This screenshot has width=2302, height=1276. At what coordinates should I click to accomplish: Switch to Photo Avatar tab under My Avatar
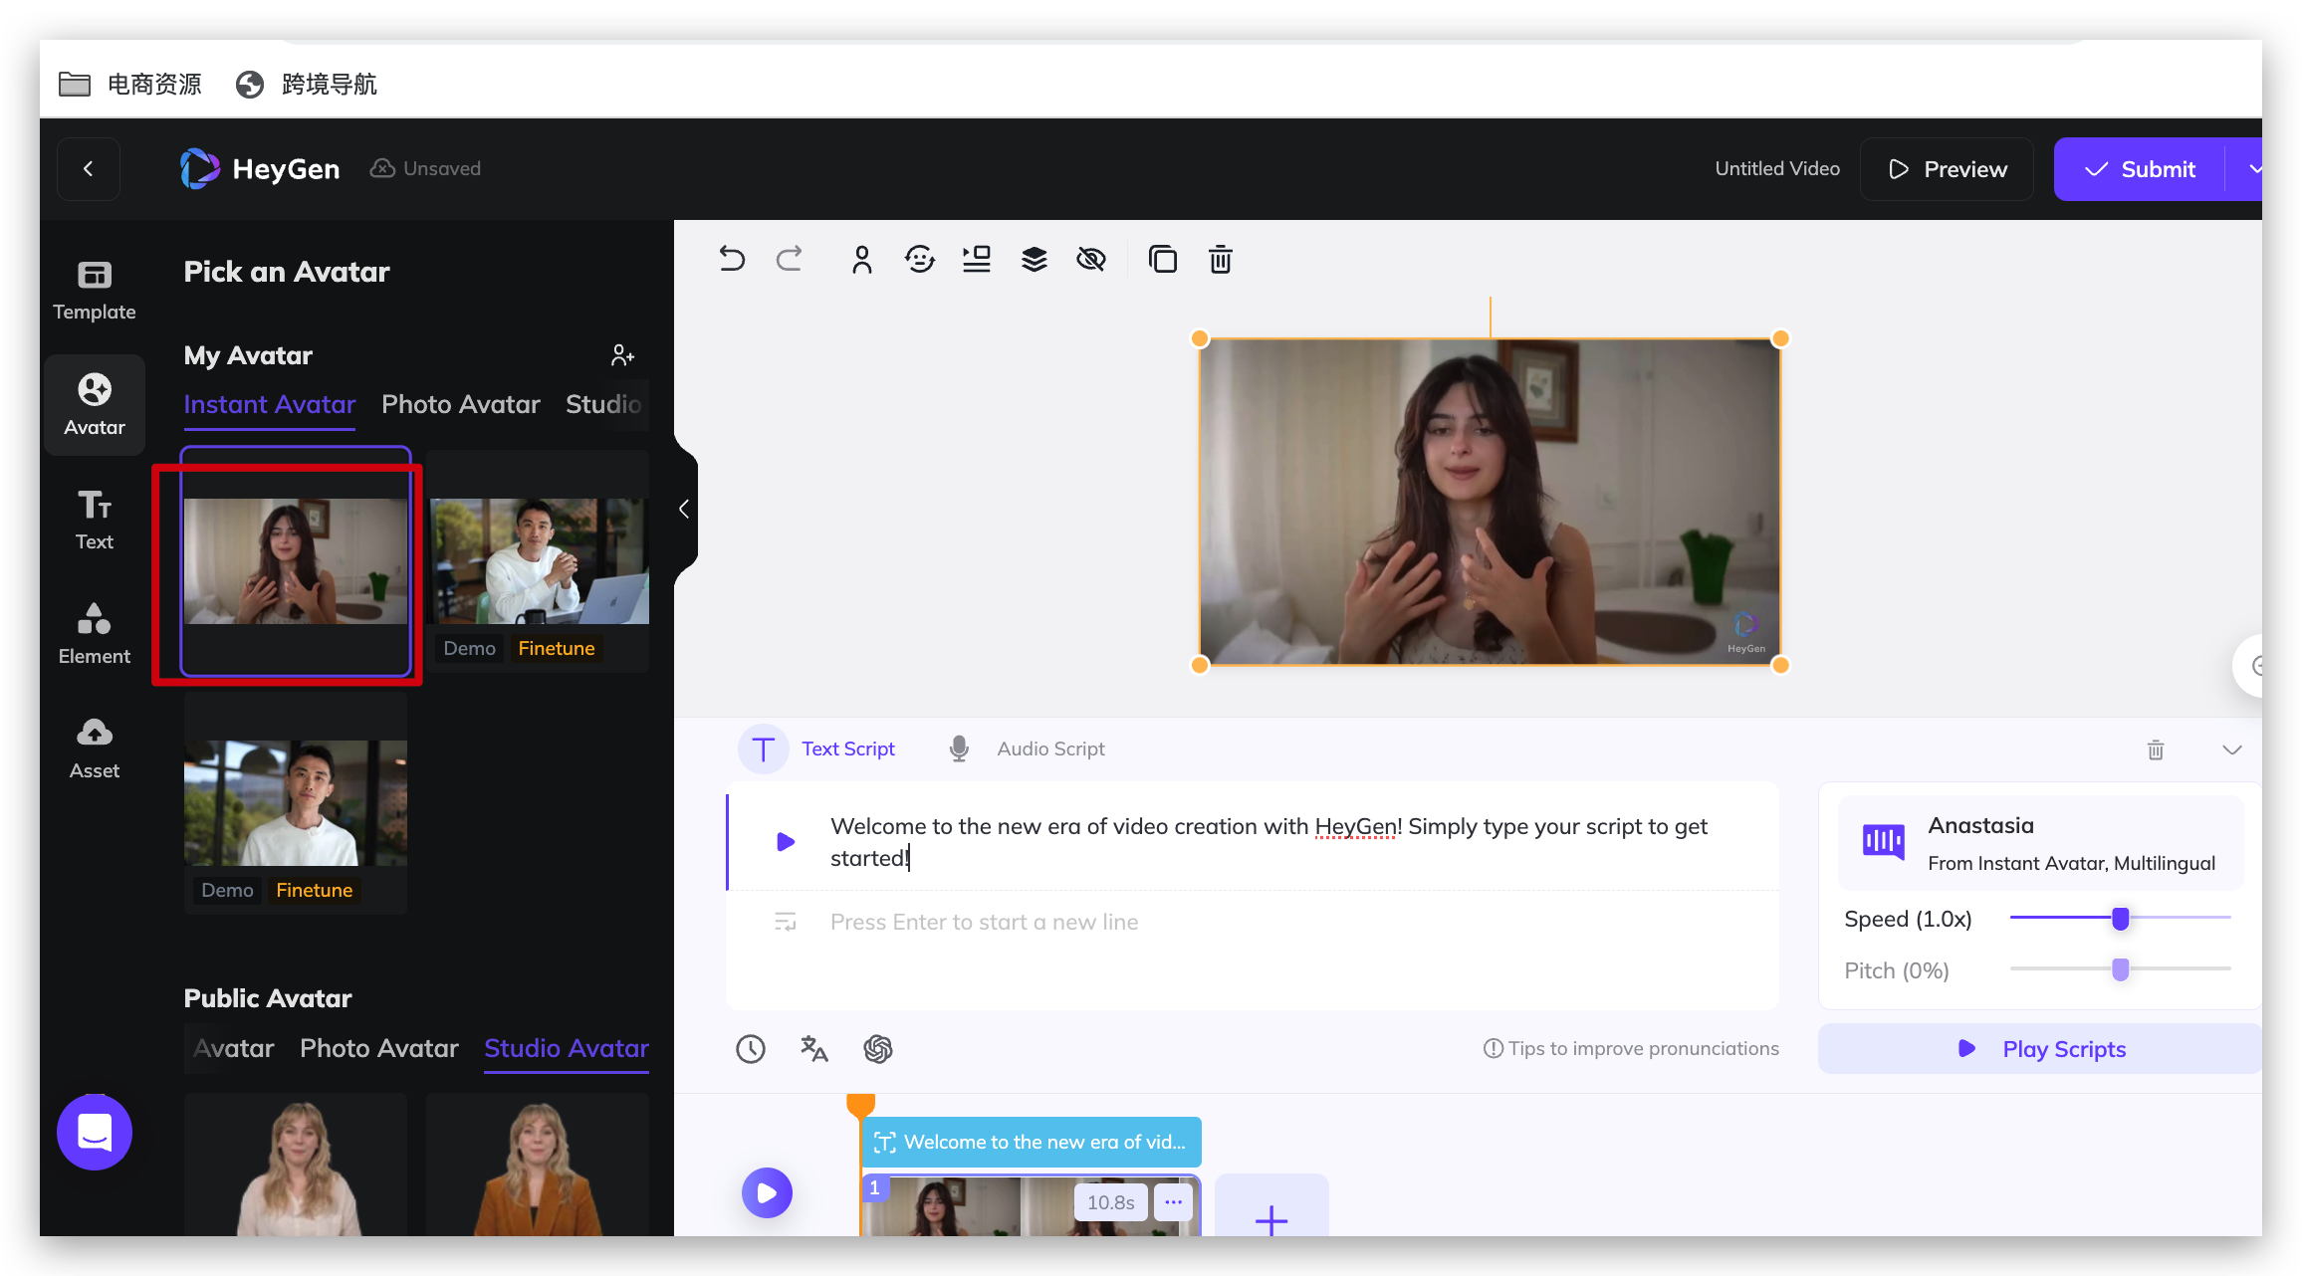[460, 404]
